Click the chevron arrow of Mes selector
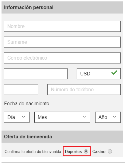Screen dimensions: 125x163 [84, 117]
